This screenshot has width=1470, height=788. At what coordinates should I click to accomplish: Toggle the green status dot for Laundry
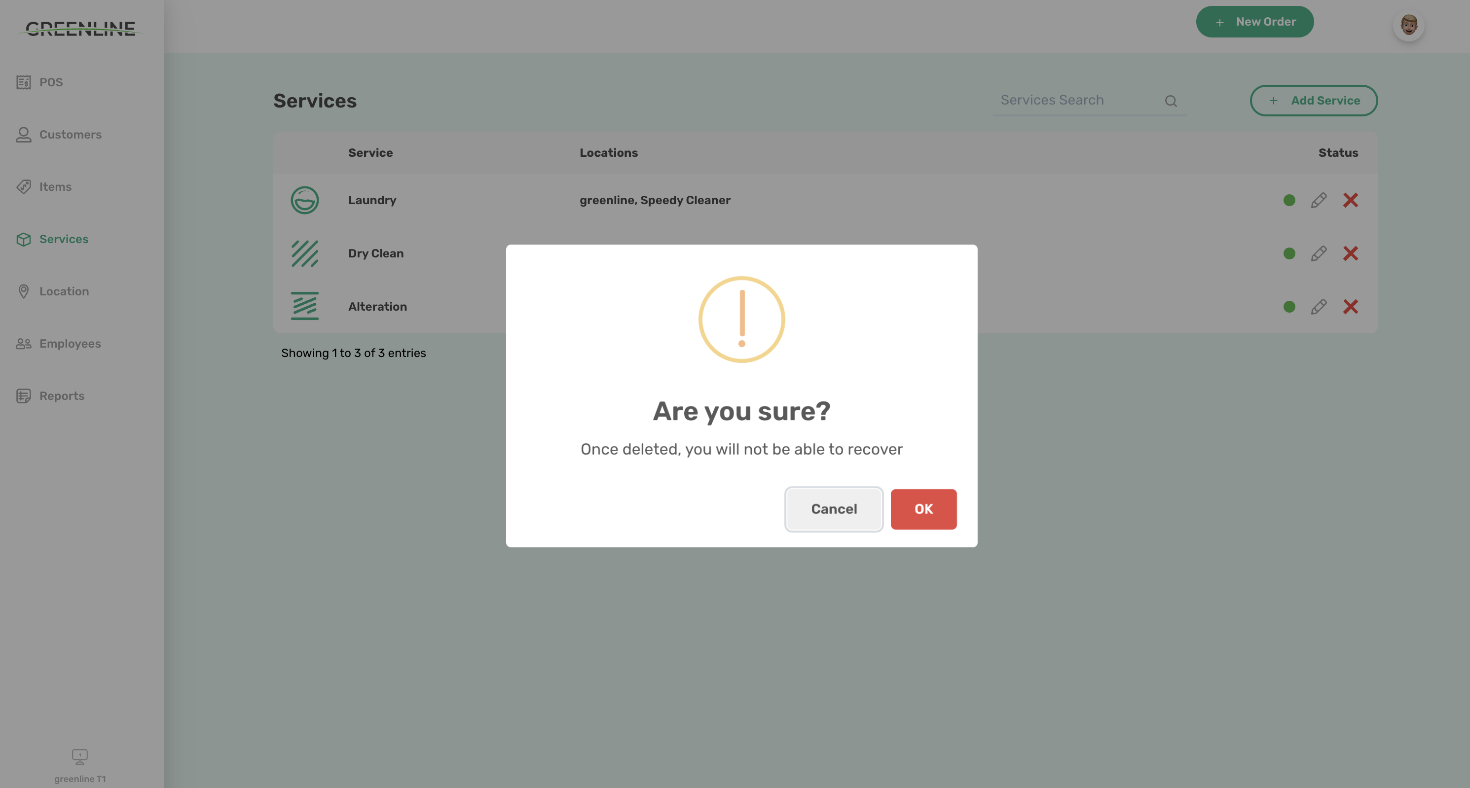(1288, 200)
